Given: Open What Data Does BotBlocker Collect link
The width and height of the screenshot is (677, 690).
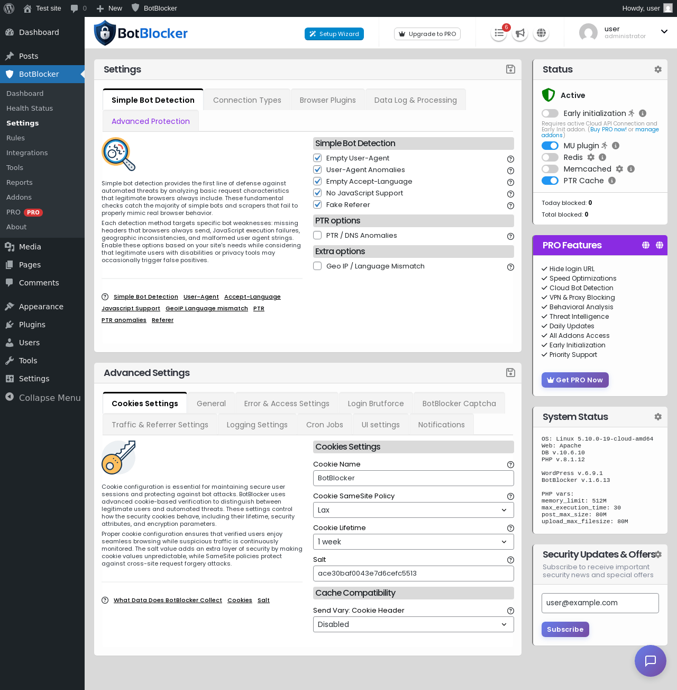Looking at the screenshot, I should [x=168, y=600].
